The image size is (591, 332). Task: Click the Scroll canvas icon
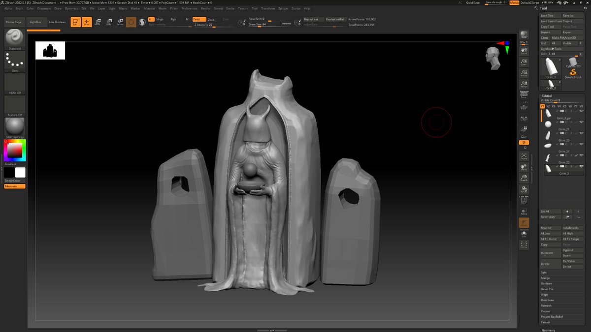pos(524,51)
